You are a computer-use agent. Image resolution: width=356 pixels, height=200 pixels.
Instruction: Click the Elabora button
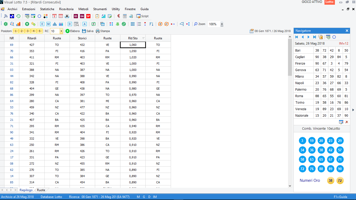[x=72, y=31]
